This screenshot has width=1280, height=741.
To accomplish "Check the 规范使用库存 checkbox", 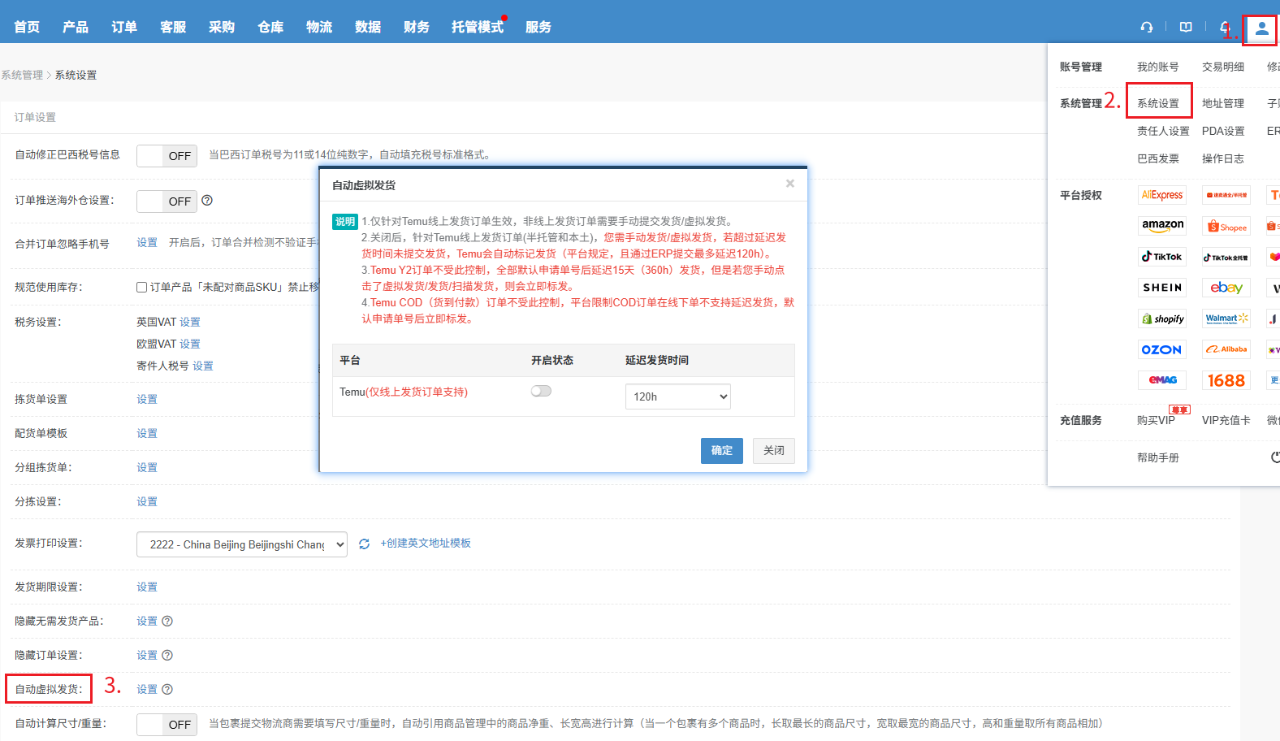I will tap(142, 287).
